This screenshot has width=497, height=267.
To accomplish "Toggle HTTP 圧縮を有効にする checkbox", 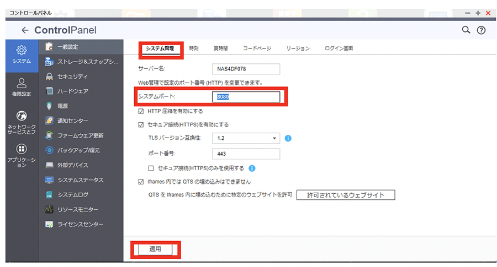I will click(x=141, y=111).
